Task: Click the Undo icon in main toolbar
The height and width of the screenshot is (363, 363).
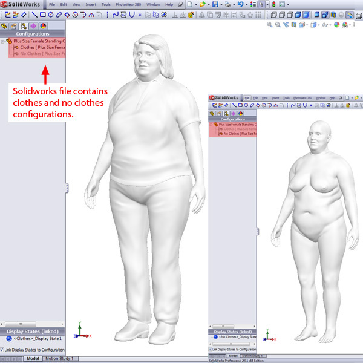Action: [241, 4]
